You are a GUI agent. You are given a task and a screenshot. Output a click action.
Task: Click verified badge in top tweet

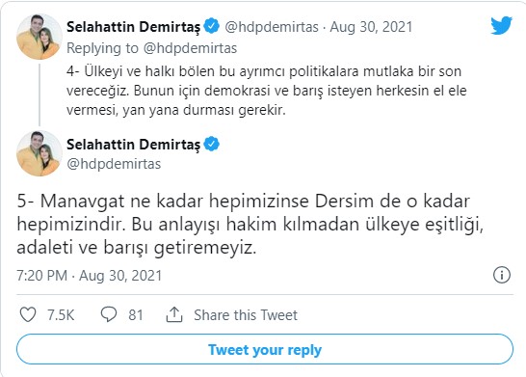211,26
